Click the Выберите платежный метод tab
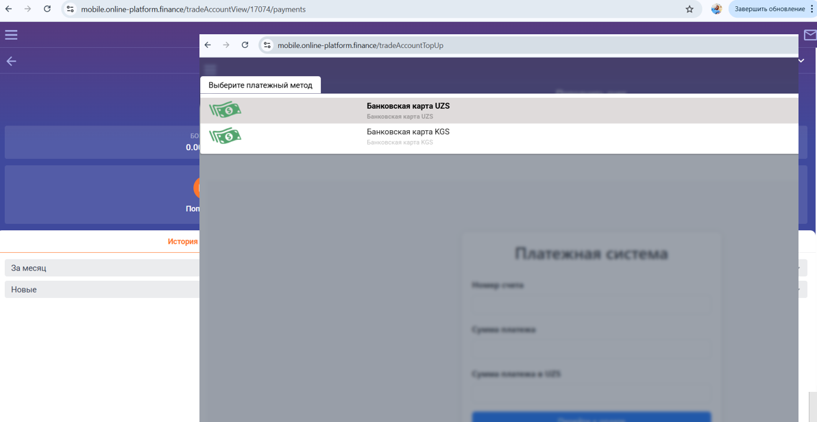The height and width of the screenshot is (422, 817). tap(260, 85)
